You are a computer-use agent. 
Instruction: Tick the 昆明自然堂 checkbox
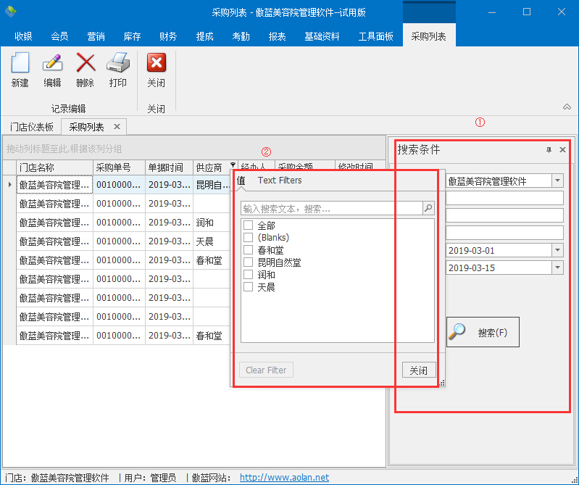(248, 262)
